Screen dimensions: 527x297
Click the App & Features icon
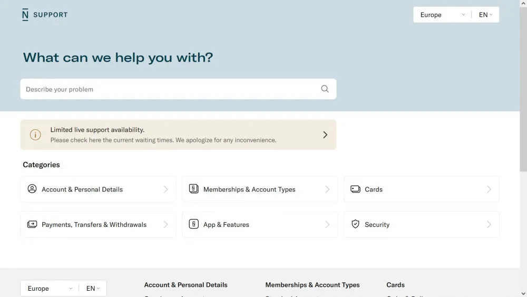tap(193, 224)
